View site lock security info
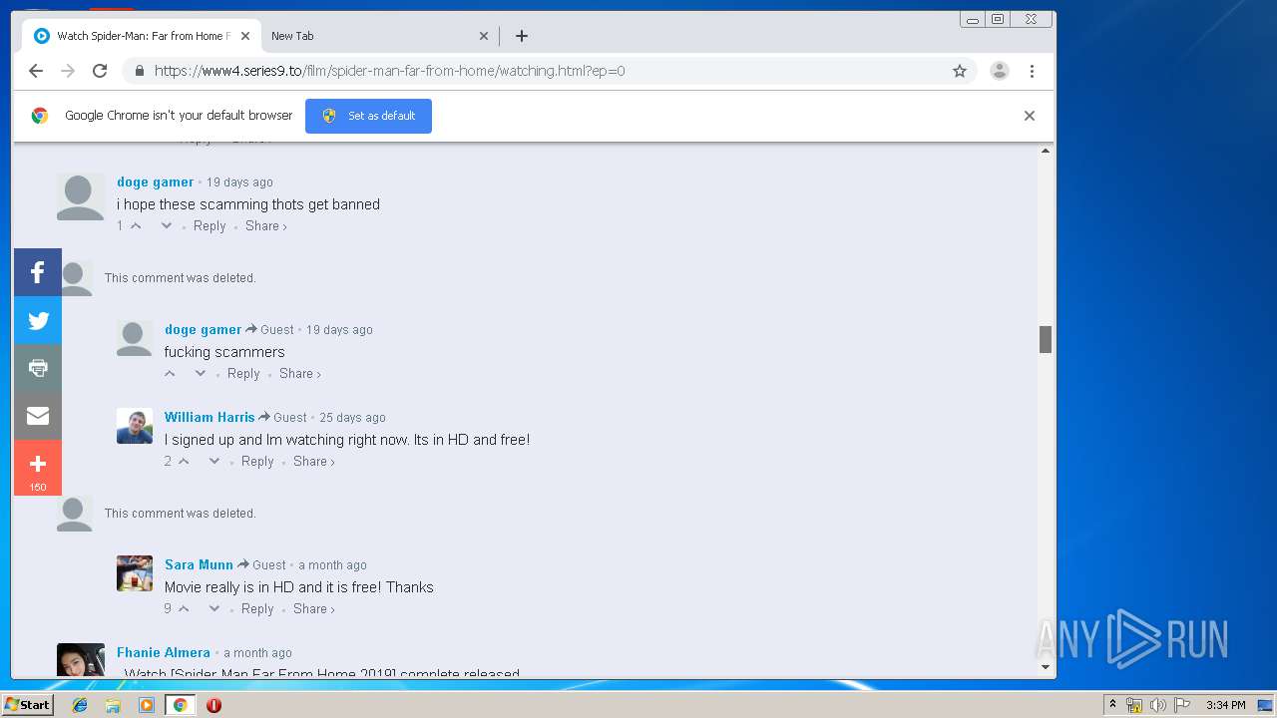 click(139, 71)
